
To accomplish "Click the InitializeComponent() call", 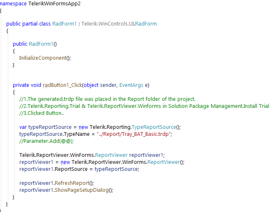I will 45,58.
